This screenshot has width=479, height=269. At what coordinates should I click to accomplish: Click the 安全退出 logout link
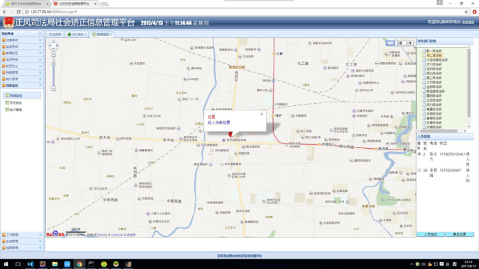click(x=468, y=22)
